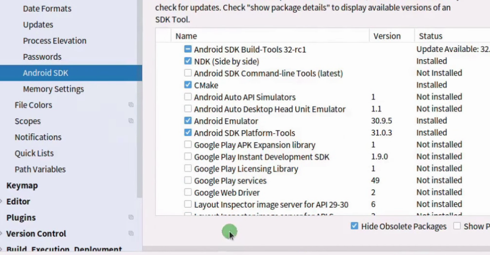Open the Keymap settings page

point(22,185)
